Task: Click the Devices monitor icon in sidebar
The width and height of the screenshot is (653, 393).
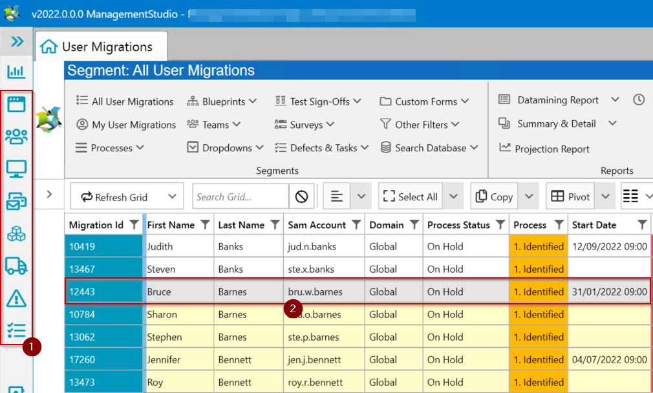Action: pos(17,169)
